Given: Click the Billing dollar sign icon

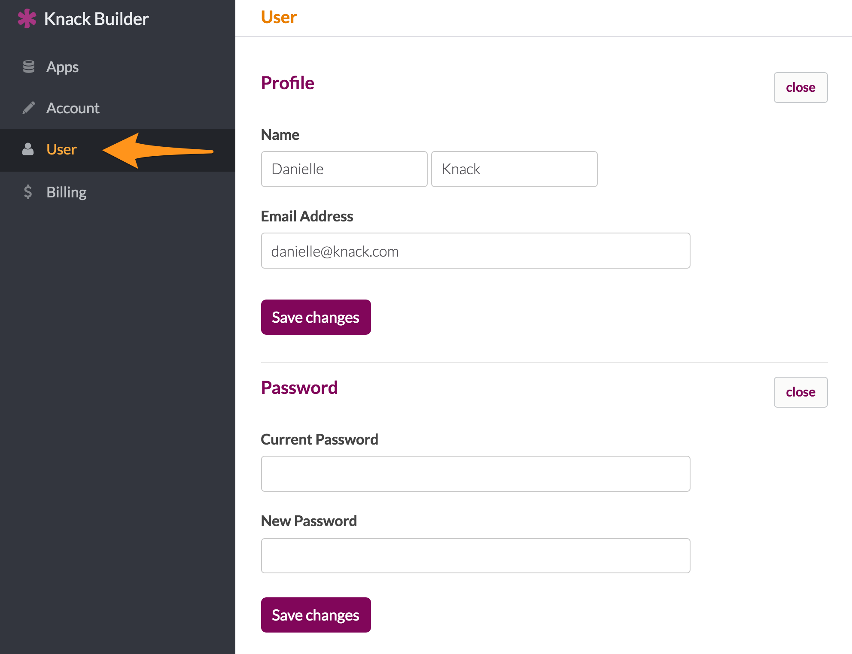Looking at the screenshot, I should (28, 192).
